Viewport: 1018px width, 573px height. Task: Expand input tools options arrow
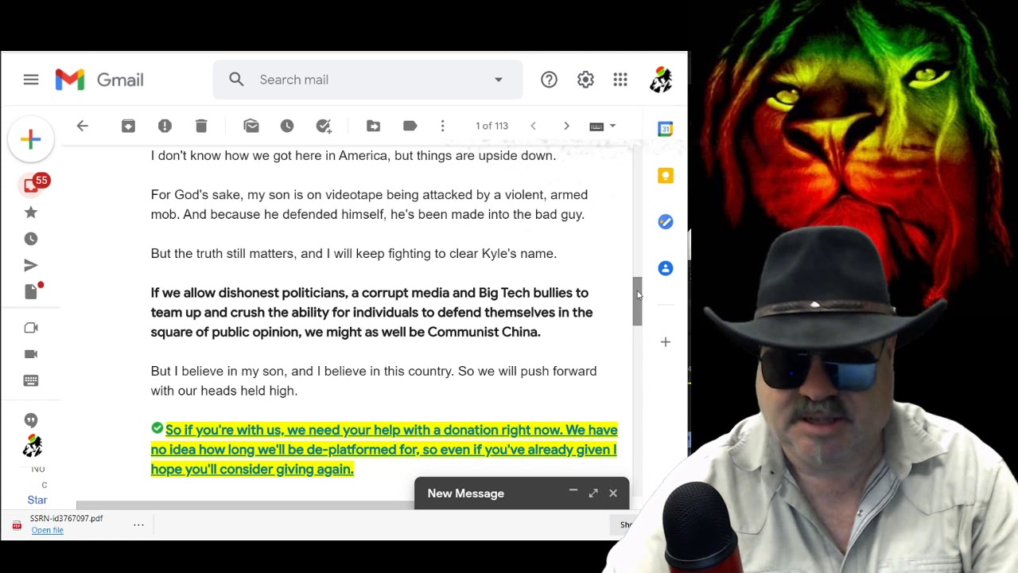click(x=612, y=126)
